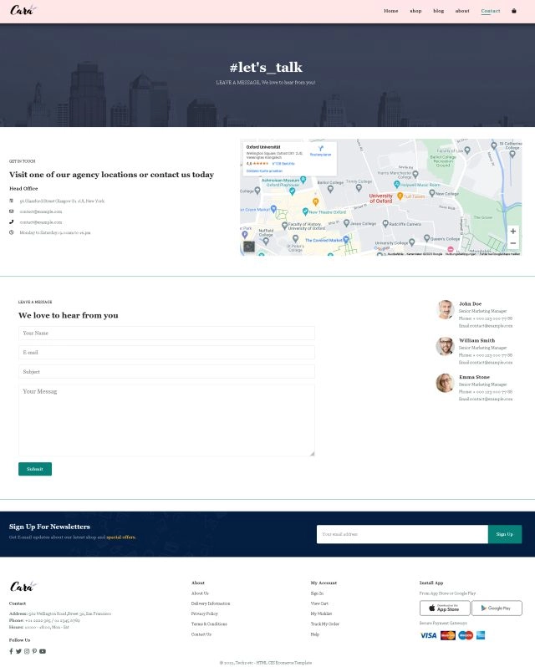Focus the Your Name input field

pos(166,333)
